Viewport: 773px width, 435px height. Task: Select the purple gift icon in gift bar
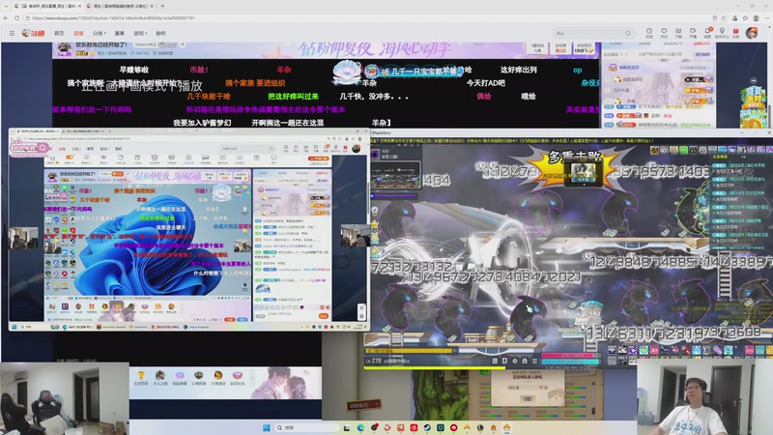(x=180, y=377)
